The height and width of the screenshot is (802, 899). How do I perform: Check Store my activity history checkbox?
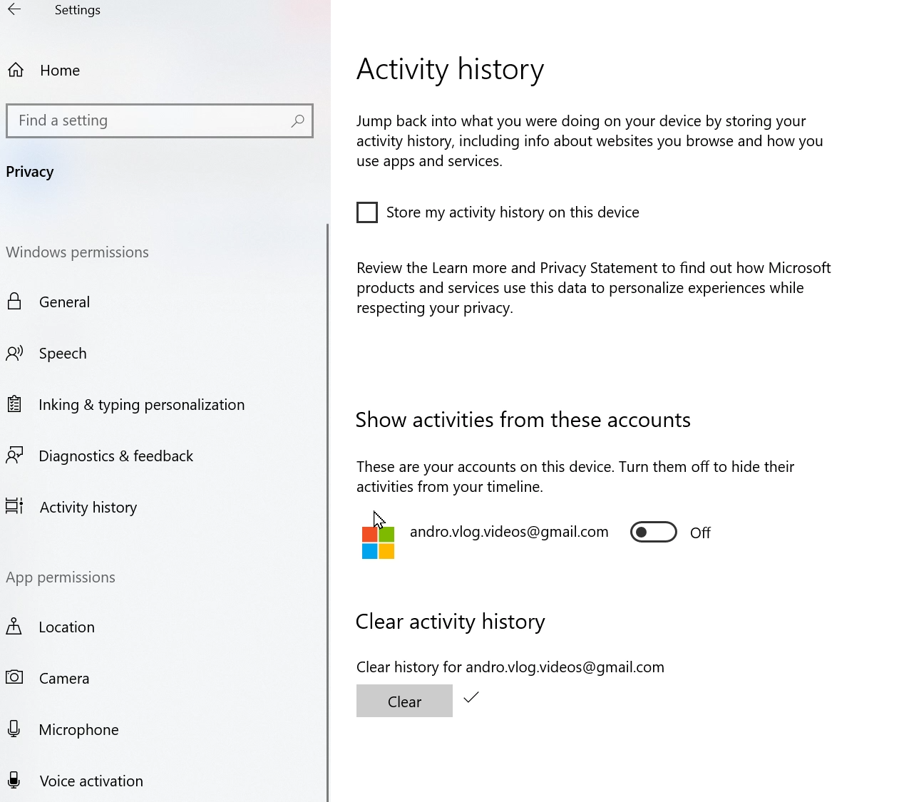click(367, 212)
